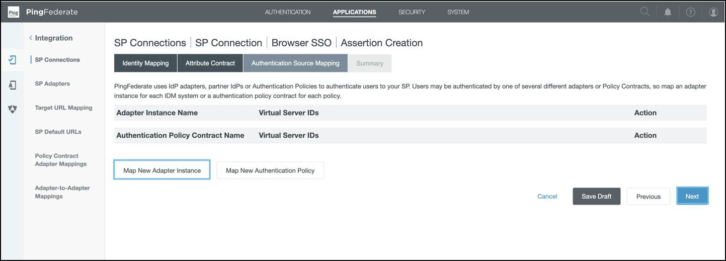Open the SYSTEM top menu
726x261 pixels.
[x=458, y=12]
